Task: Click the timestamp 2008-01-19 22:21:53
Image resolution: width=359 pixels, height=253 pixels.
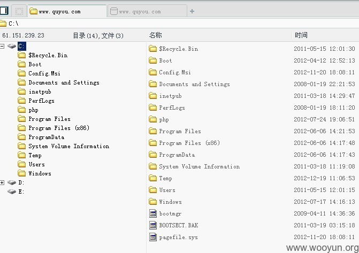Action: point(324,84)
